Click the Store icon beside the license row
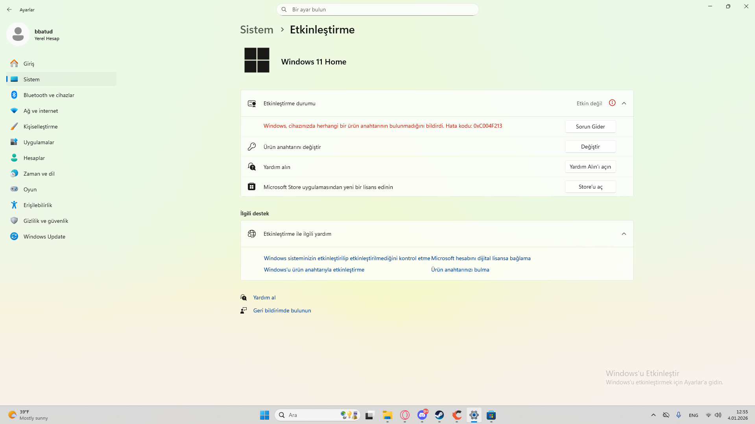This screenshot has width=755, height=424. click(252, 187)
